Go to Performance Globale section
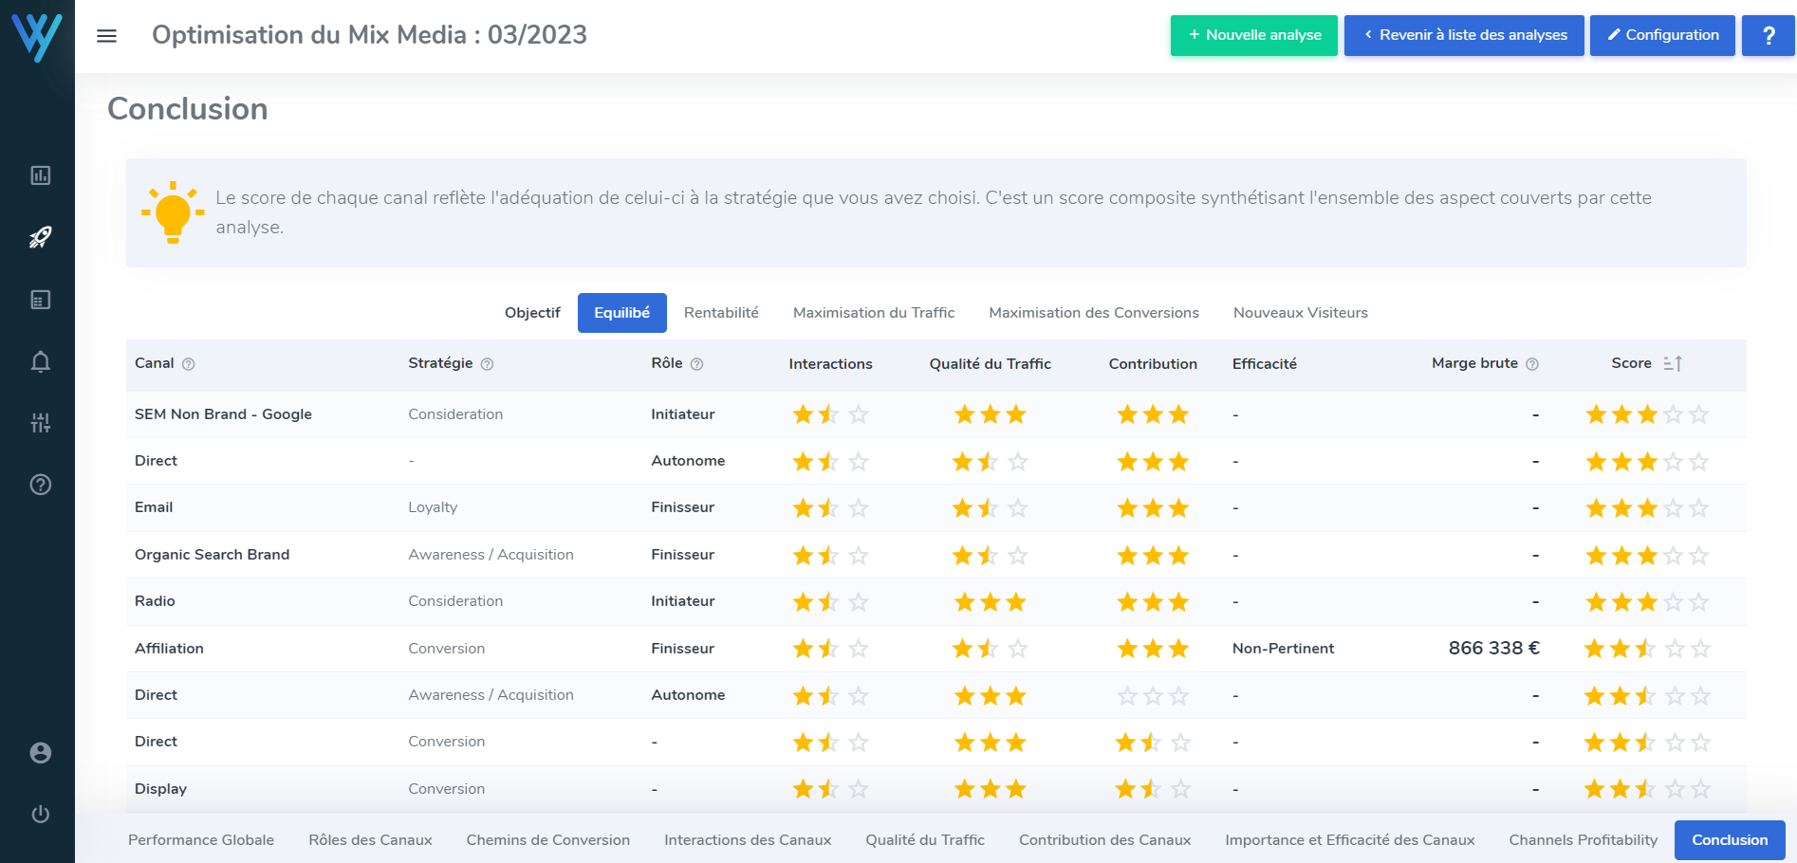The height and width of the screenshot is (863, 1797). 201,840
